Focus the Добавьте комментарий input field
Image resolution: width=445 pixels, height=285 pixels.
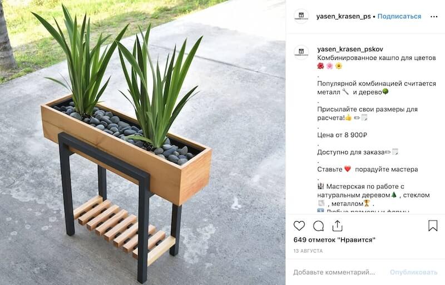(x=334, y=272)
